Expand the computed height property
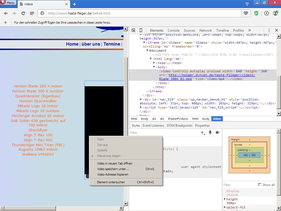The height and width of the screenshot is (211, 281). pos(225,199)
